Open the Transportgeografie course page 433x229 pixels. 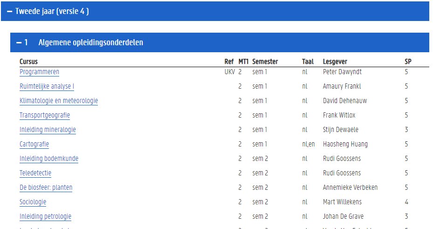click(x=45, y=116)
